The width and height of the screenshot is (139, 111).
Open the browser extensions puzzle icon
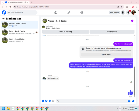[127, 7]
